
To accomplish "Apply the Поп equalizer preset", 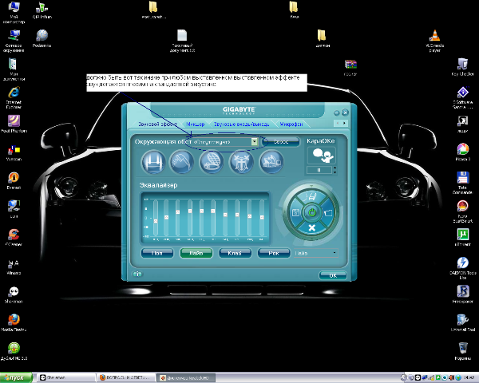I will coord(157,253).
